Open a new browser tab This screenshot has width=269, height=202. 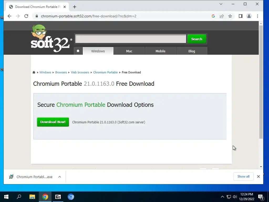74,7
